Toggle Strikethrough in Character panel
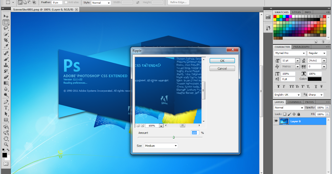This screenshot has height=174, width=332. [322, 86]
